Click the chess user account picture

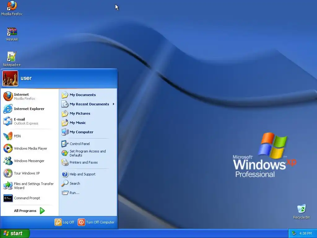point(10,78)
